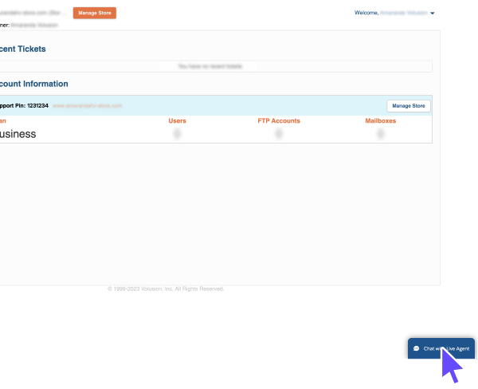Screen dimensions: 478x389
Task: Open Chat with Live Agent
Action: [445, 348]
